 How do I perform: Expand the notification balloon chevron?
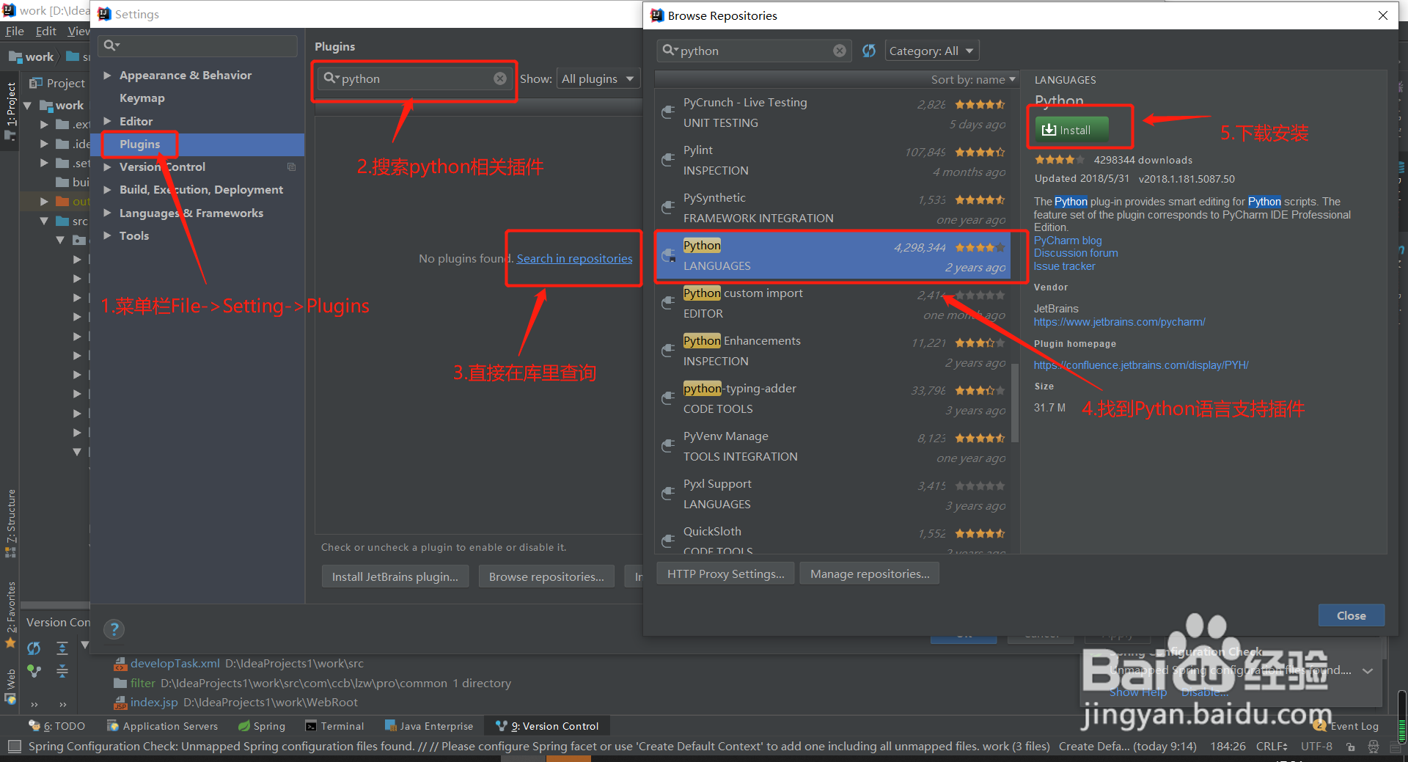pos(1368,670)
